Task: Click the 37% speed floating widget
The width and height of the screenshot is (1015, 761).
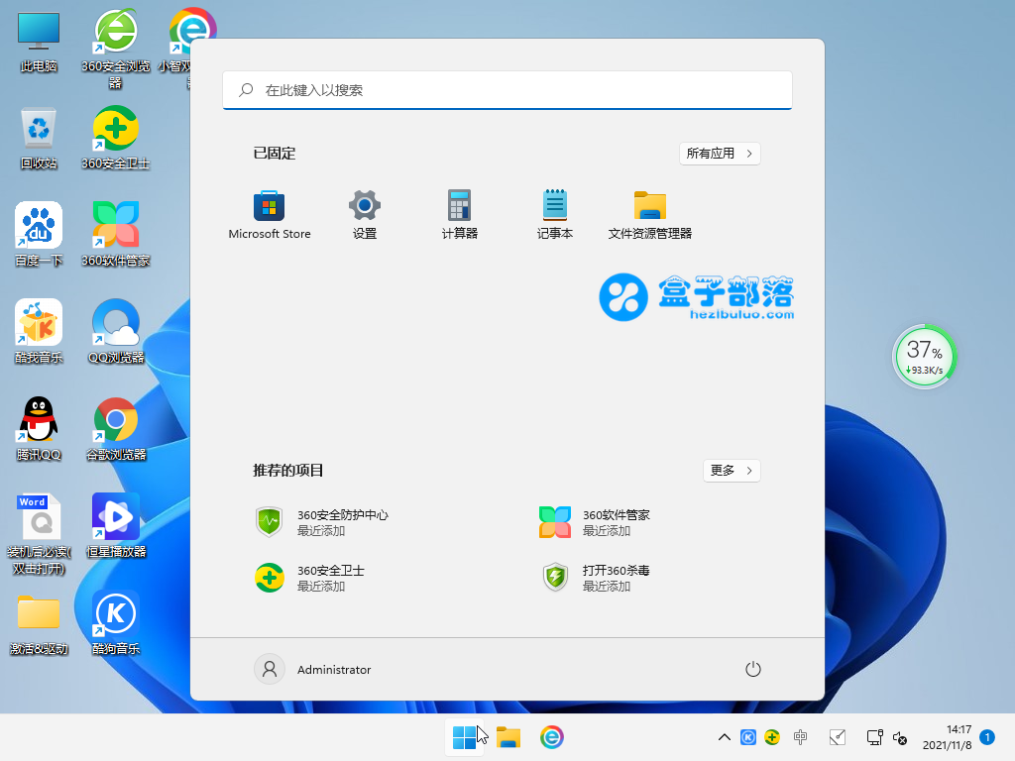Action: click(x=925, y=357)
